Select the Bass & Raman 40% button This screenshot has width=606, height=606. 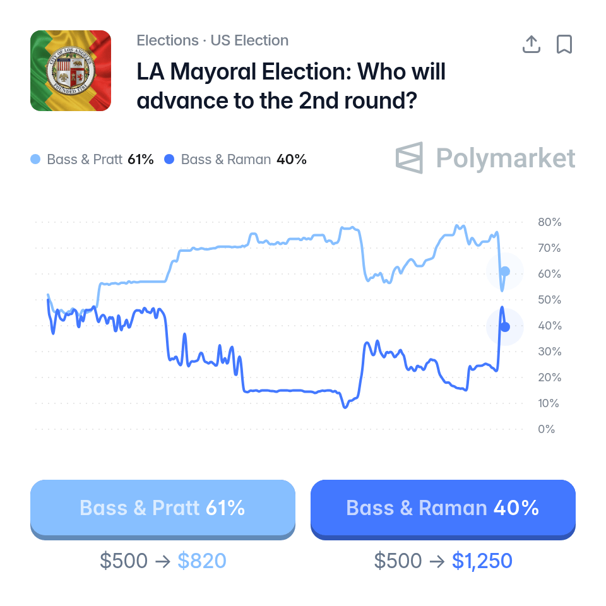tap(443, 509)
